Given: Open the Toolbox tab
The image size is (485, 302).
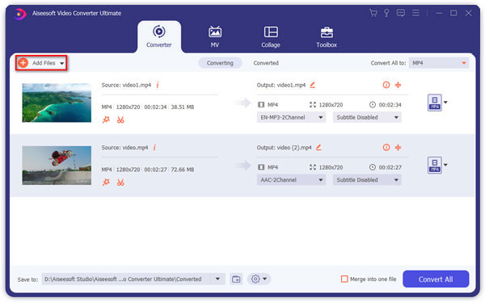Looking at the screenshot, I should 327,36.
